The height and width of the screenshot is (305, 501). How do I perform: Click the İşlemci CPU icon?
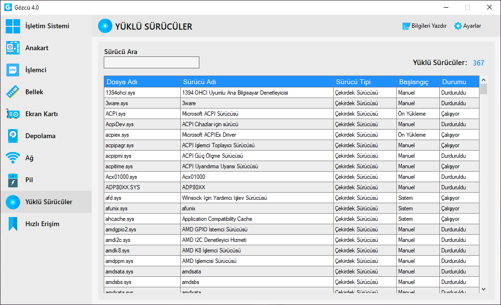(13, 70)
